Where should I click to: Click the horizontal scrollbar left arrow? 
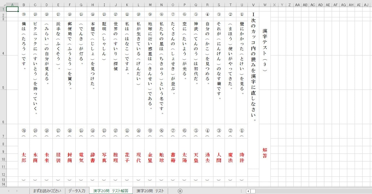tap(248, 191)
